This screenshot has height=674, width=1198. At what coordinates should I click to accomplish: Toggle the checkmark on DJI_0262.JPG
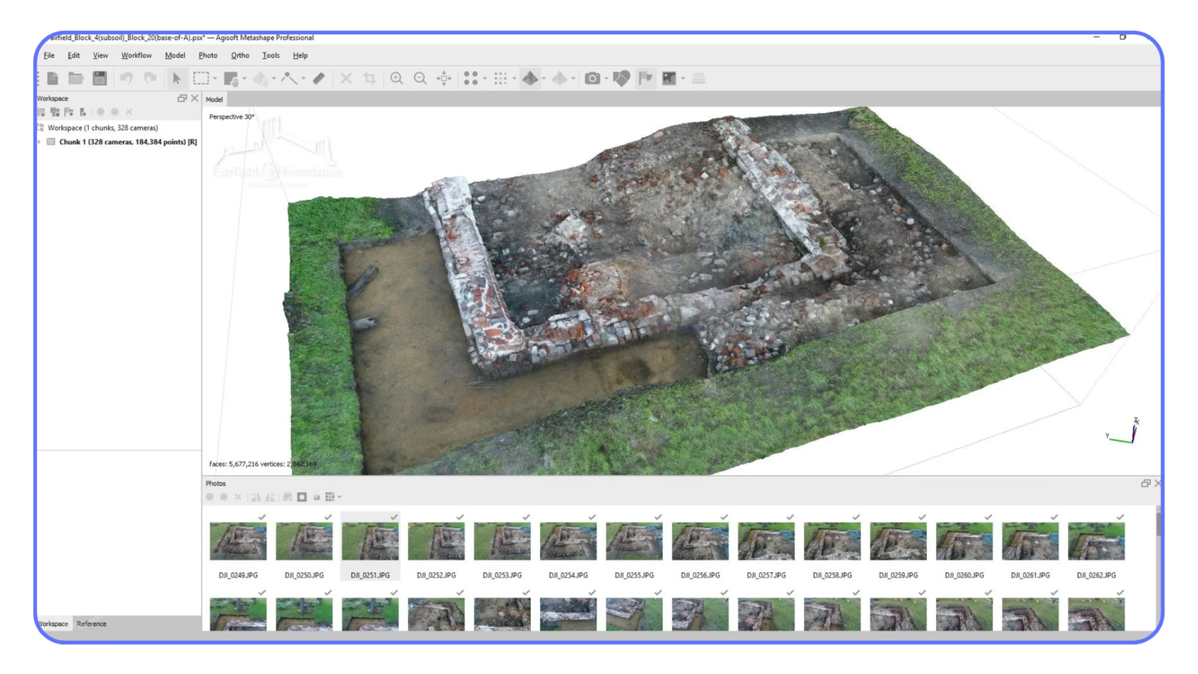[1120, 517]
